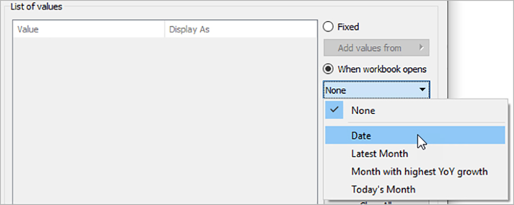Click the arrow icon on Add values from
Screen dimensions: 514x205
point(421,48)
